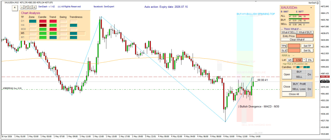
Task: Click the SL$ button
Action: point(284,51)
